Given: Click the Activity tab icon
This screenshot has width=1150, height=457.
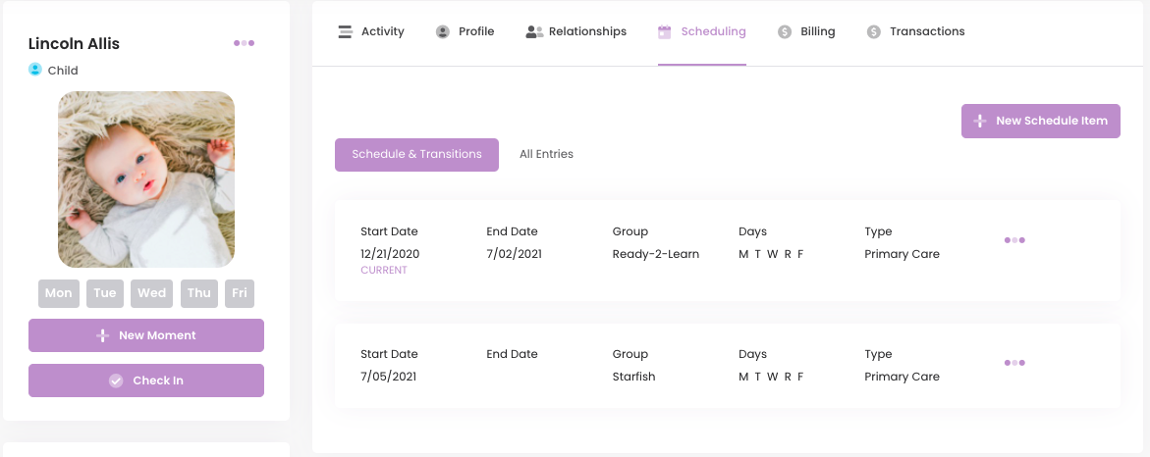Looking at the screenshot, I should pos(346,31).
